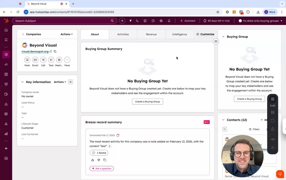Open Chrome downloads icon

pyautogui.click(x=258, y=12)
